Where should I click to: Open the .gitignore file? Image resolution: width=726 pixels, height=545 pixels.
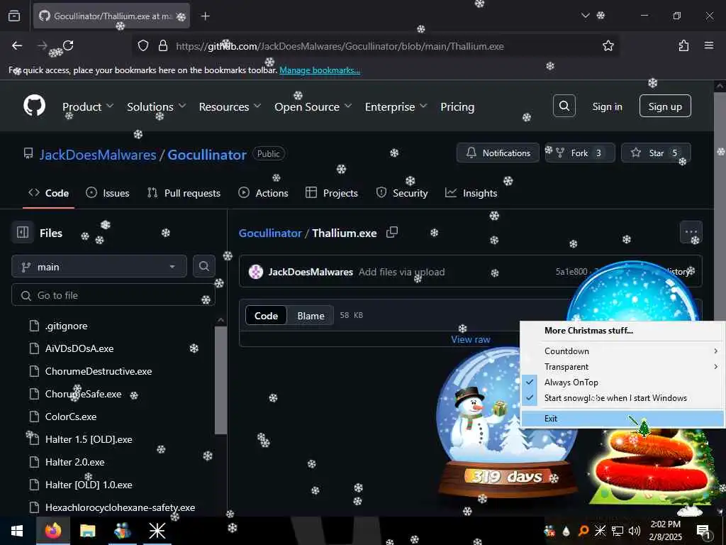tap(66, 326)
